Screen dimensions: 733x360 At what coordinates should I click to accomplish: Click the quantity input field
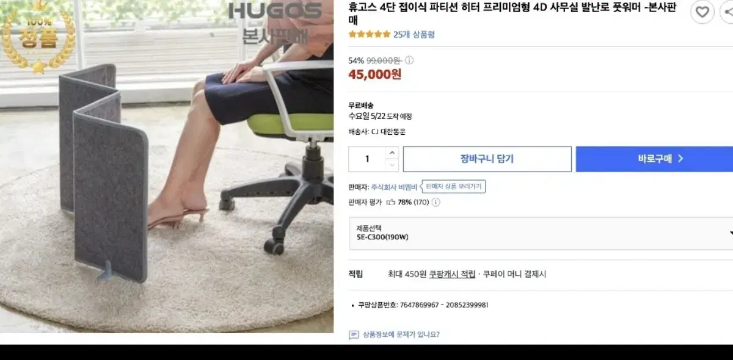pyautogui.click(x=367, y=159)
